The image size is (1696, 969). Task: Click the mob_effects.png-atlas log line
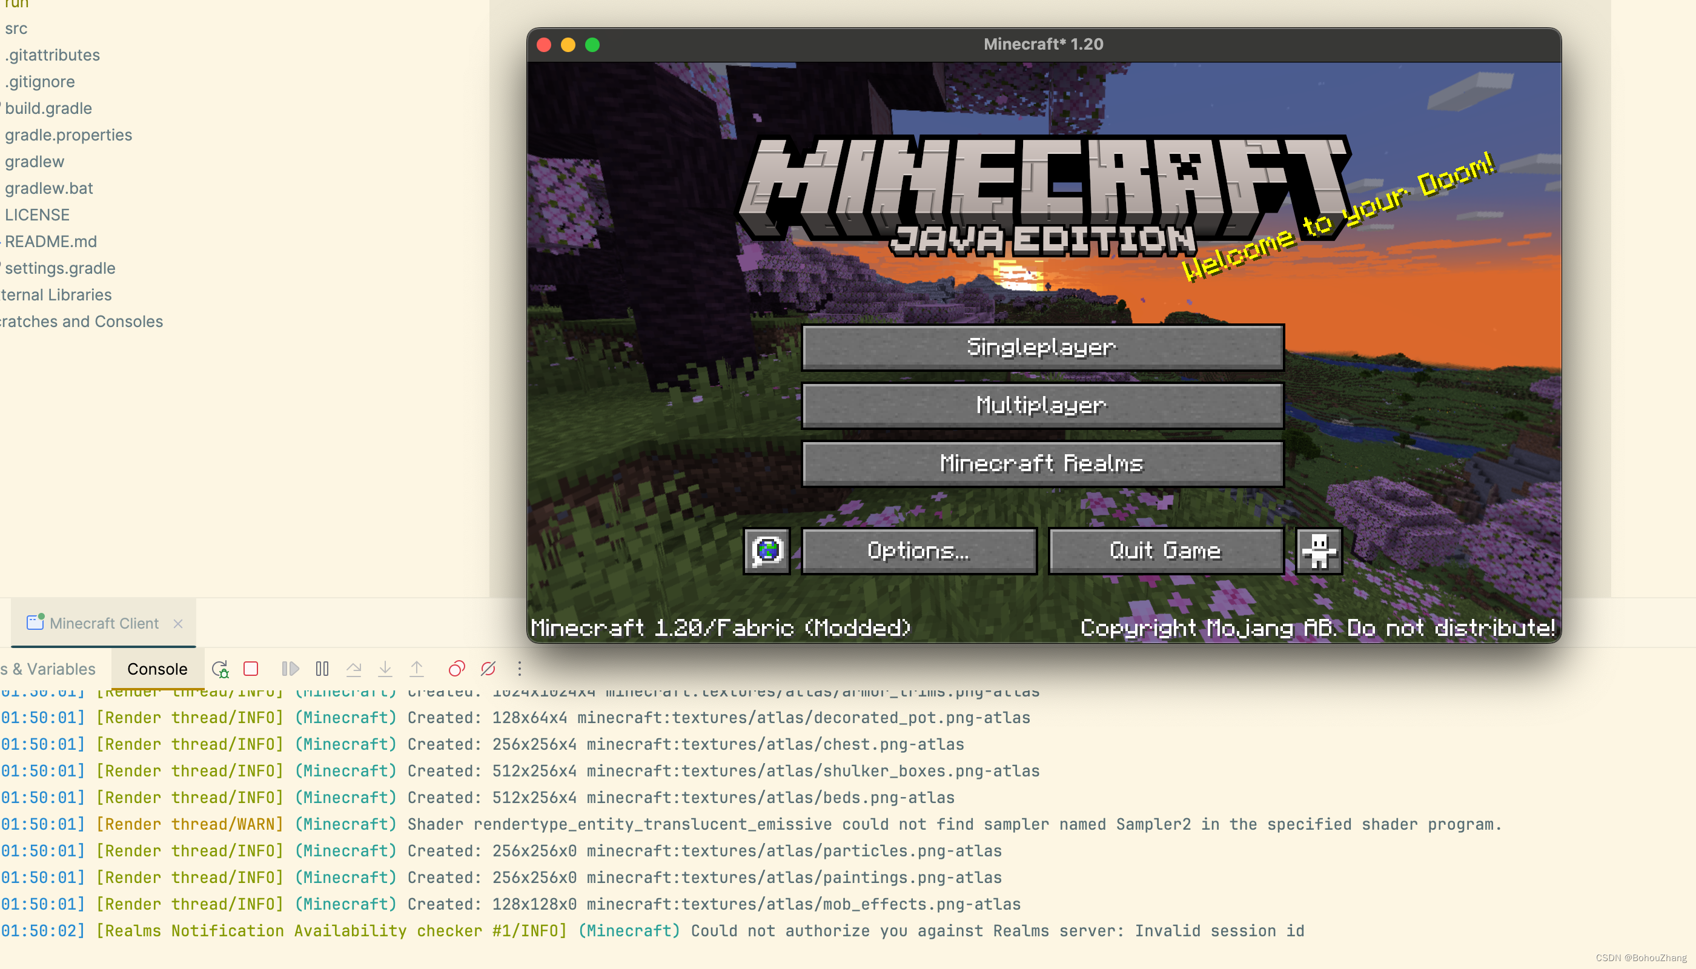pyautogui.click(x=511, y=904)
